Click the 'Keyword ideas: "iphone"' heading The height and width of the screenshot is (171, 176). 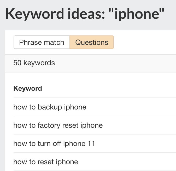pyautogui.click(x=85, y=14)
